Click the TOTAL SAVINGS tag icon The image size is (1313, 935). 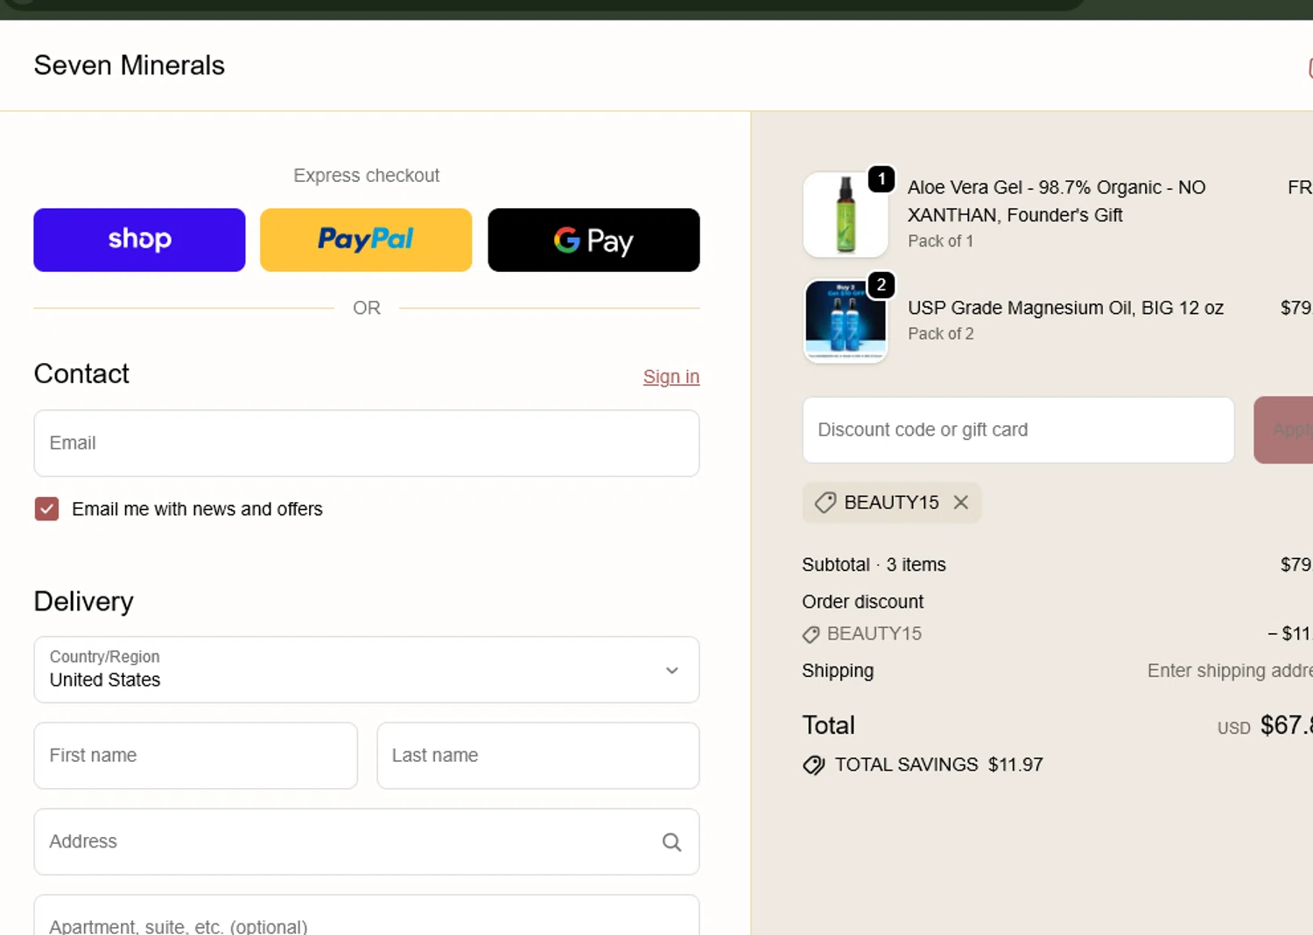pos(814,765)
